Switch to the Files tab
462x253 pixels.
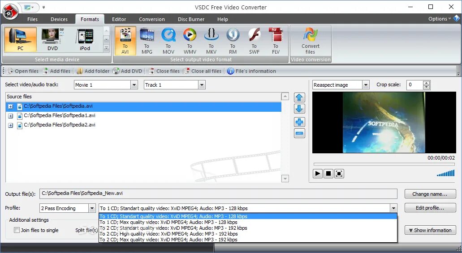click(32, 19)
